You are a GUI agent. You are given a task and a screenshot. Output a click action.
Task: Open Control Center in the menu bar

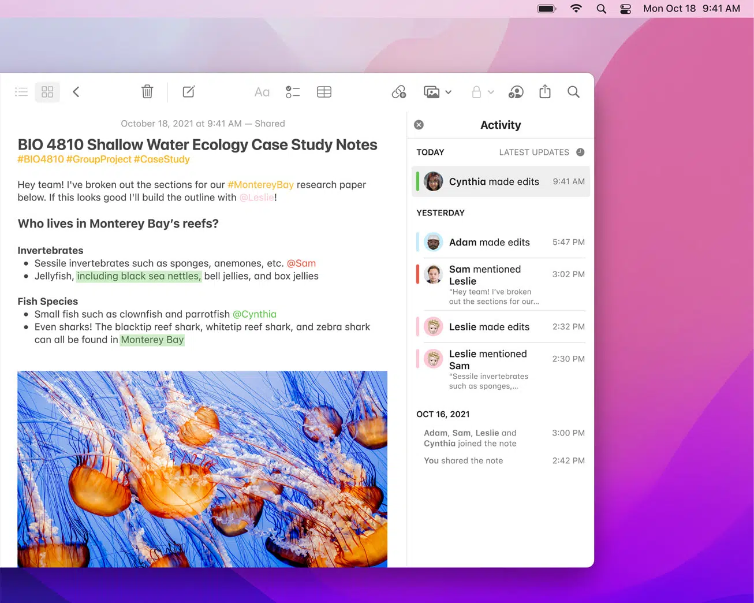[625, 9]
